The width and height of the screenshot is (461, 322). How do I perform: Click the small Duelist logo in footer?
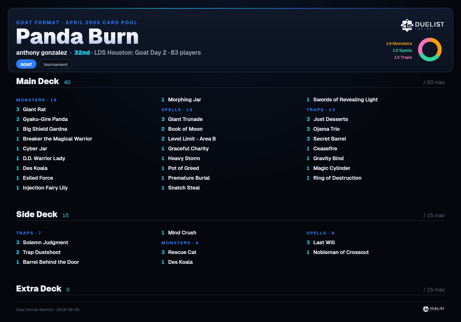(433, 309)
